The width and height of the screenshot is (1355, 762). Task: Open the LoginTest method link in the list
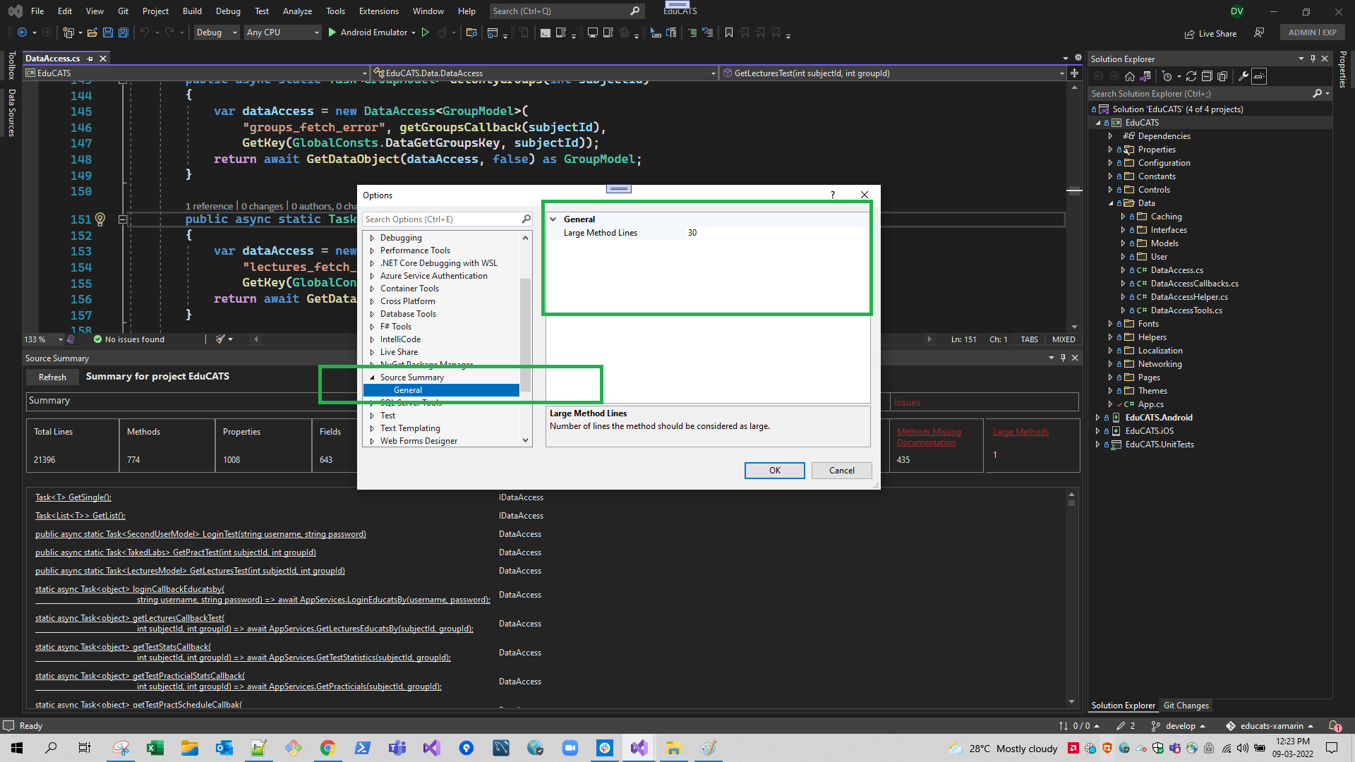pos(200,534)
